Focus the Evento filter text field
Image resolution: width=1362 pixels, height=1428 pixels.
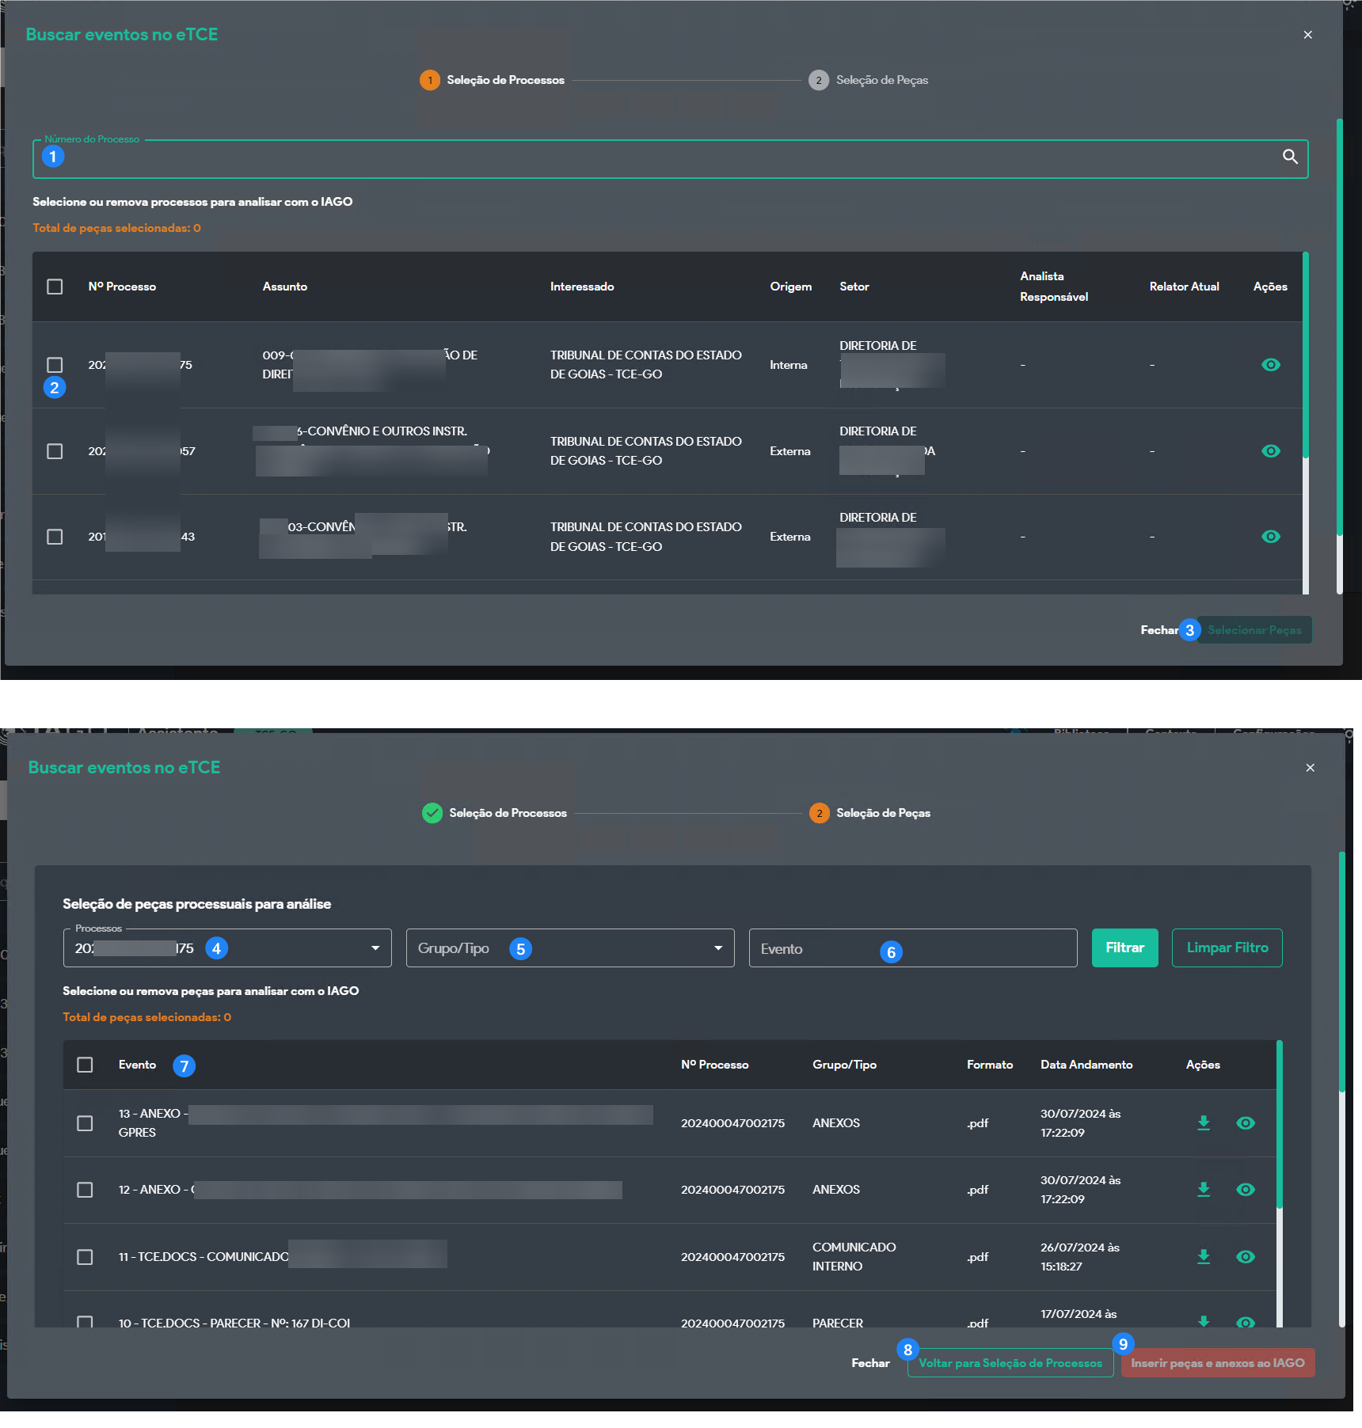(912, 948)
